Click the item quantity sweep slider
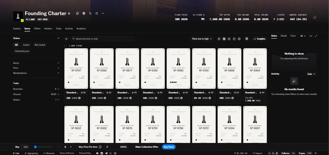 click(x=43, y=147)
